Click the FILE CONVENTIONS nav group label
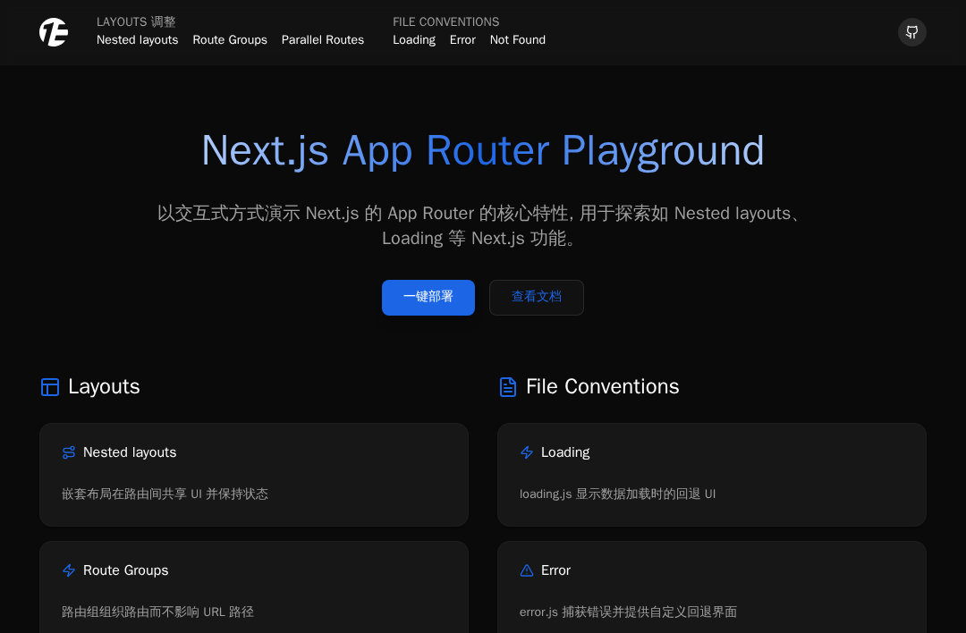Image resolution: width=966 pixels, height=633 pixels. [446, 22]
